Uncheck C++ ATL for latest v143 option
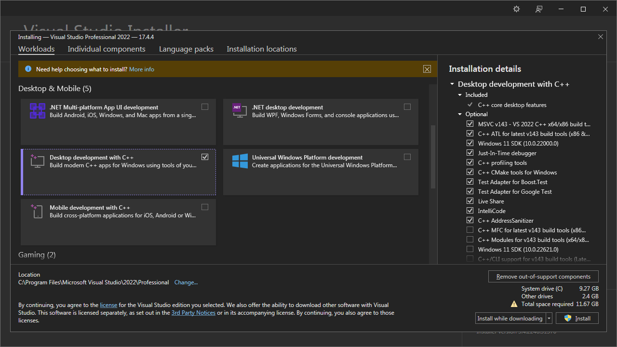617x347 pixels. pyautogui.click(x=470, y=133)
